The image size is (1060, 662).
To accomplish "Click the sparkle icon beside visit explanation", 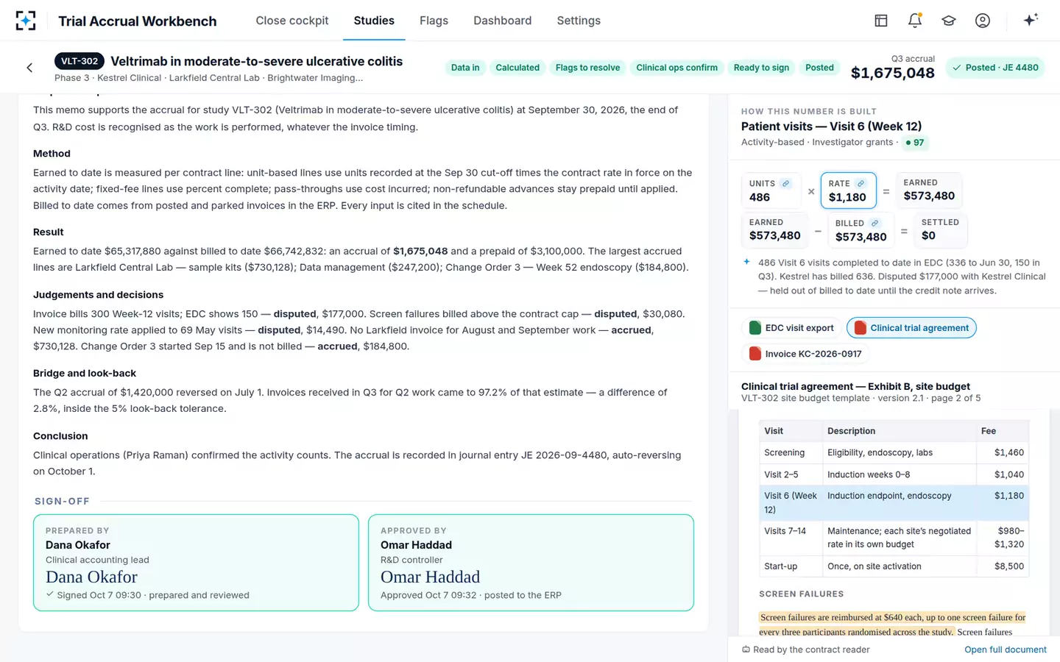I will coord(746,262).
